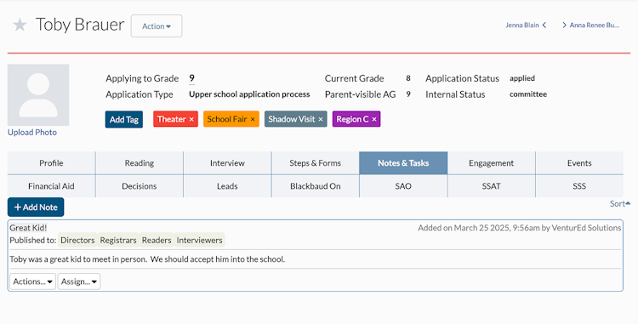
Task: Click the Interviewers published-to chip
Action: [199, 241]
